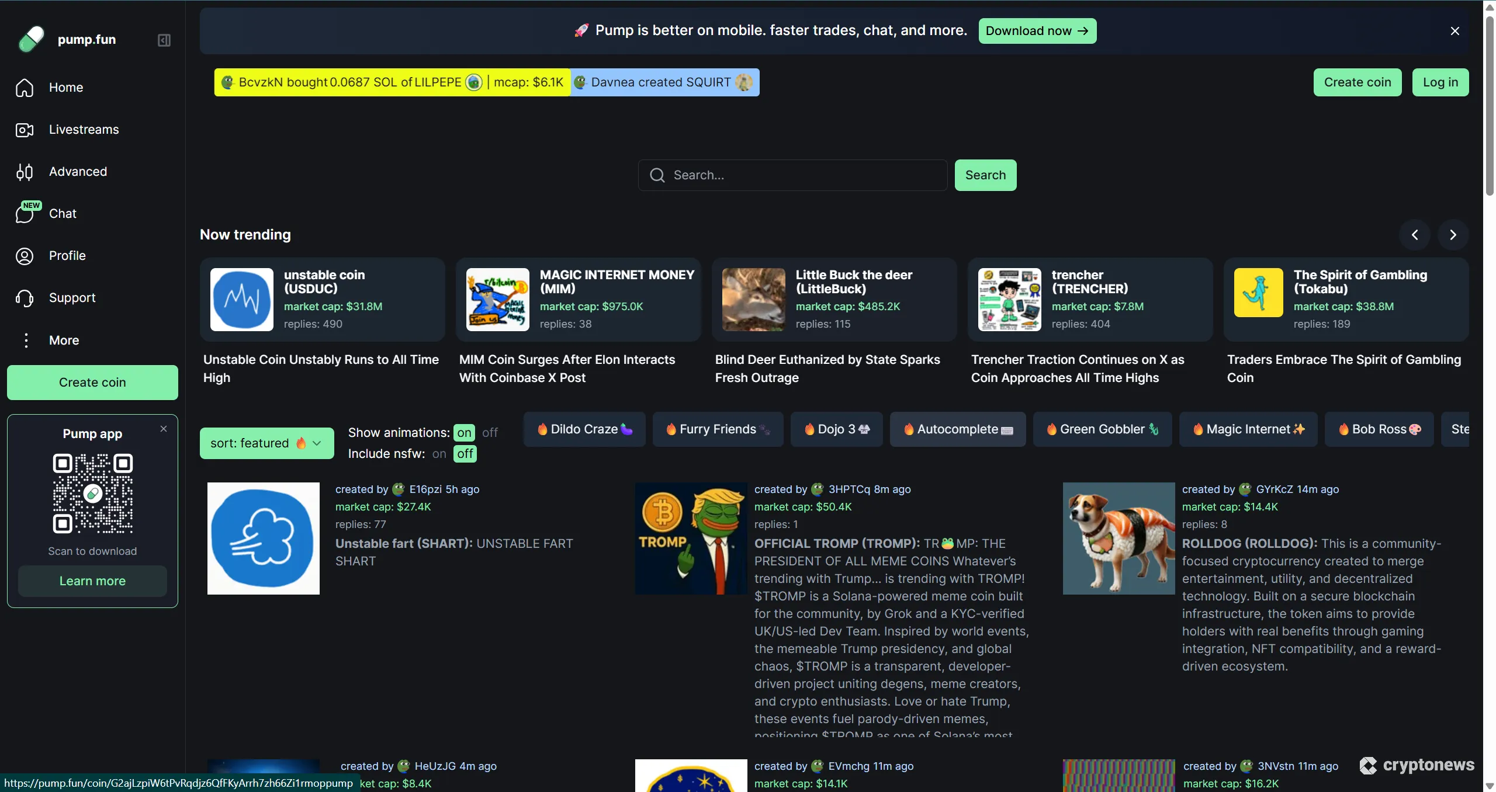
Task: Click GYrKcZ creator frog avatar
Action: pyautogui.click(x=1245, y=489)
